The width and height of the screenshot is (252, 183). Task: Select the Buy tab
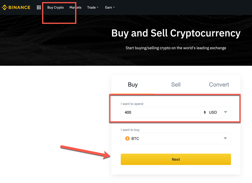pyautogui.click(x=133, y=85)
